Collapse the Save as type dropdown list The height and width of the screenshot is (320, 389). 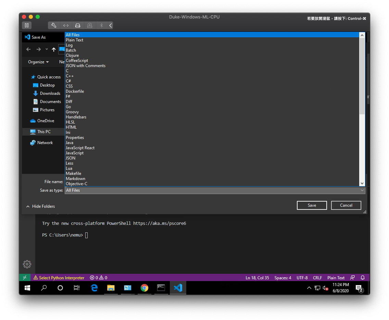point(362,190)
